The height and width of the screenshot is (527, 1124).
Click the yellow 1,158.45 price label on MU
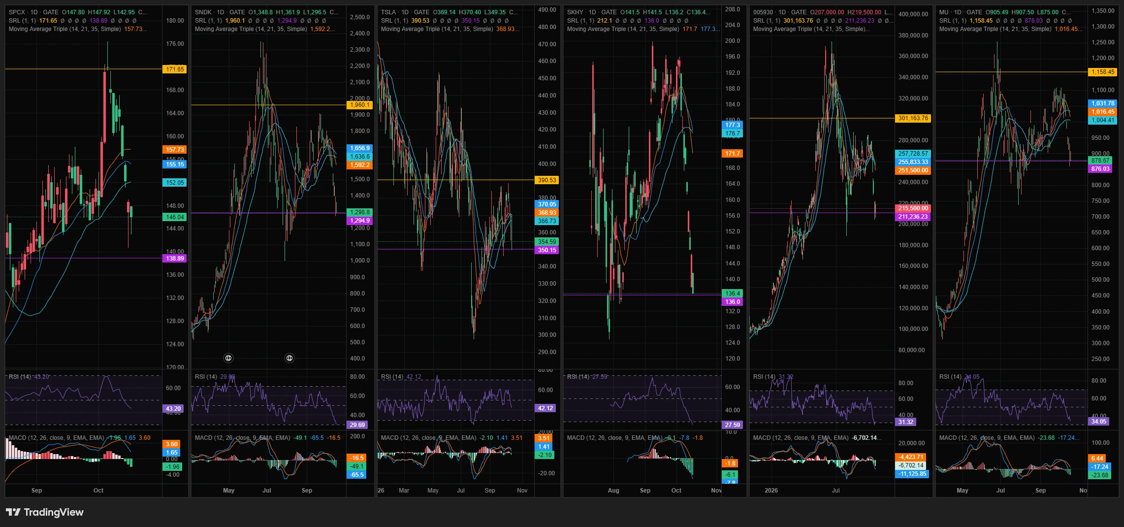pyautogui.click(x=1102, y=72)
